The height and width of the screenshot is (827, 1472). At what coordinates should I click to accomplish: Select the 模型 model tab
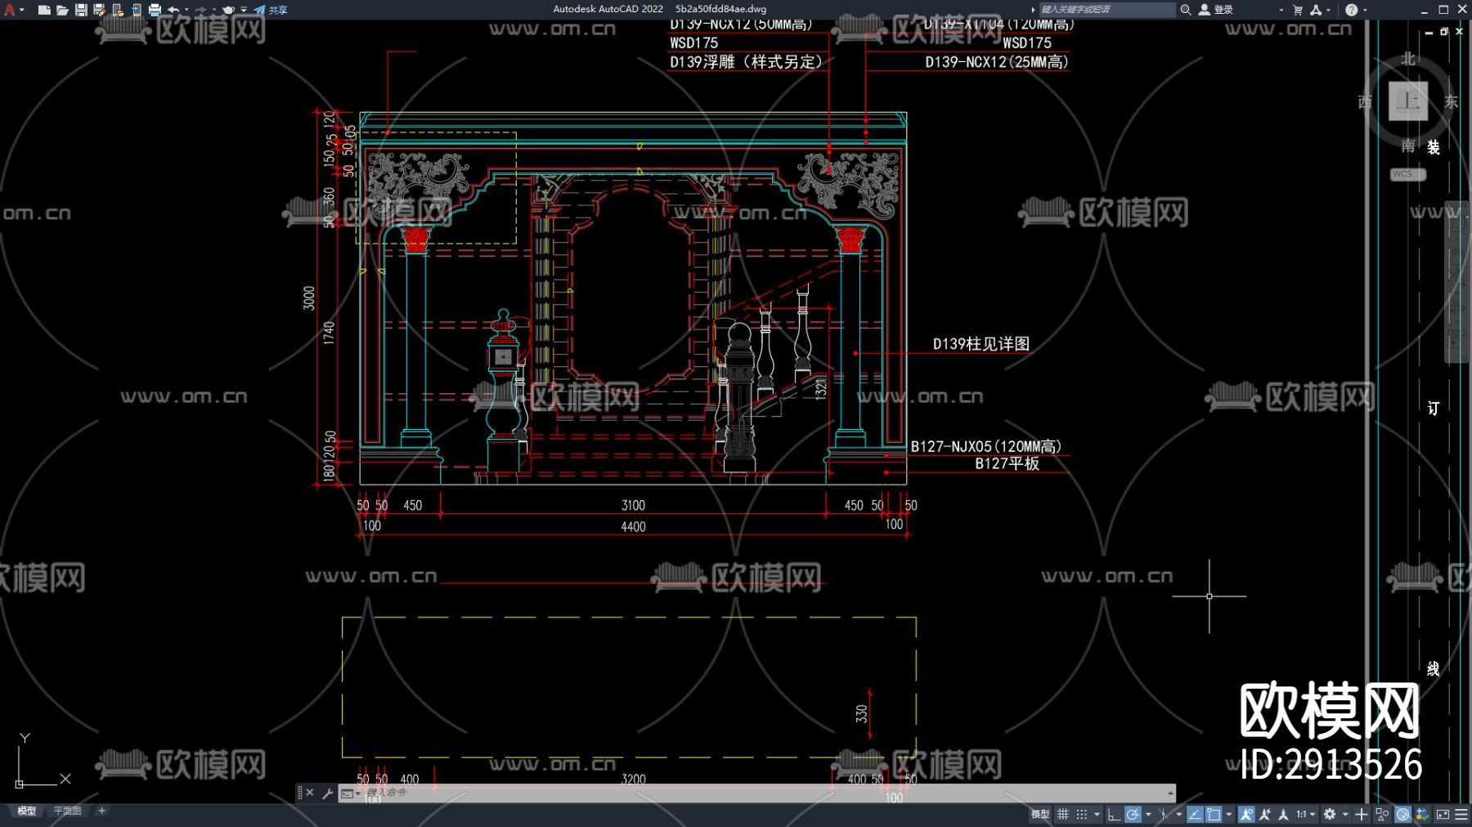pos(27,811)
